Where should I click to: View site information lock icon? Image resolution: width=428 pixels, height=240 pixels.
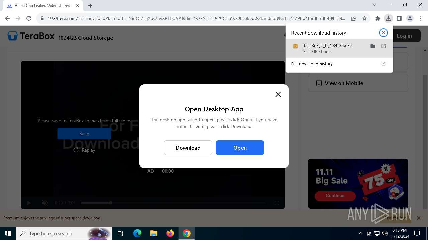click(42, 18)
